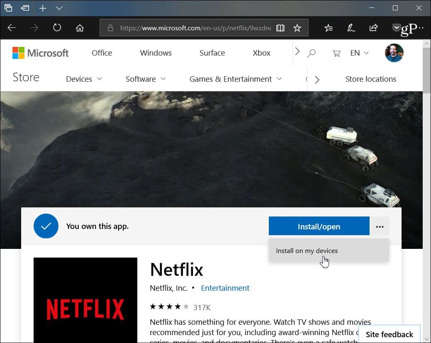Open the Xbox menu item

[261, 53]
